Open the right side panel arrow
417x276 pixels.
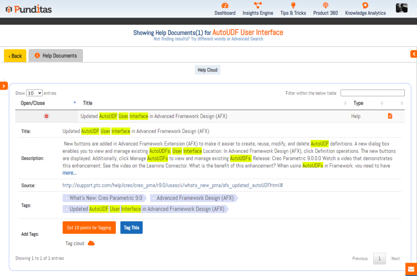click(413, 54)
